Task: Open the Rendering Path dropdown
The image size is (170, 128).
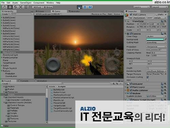Action: [x=156, y=71]
